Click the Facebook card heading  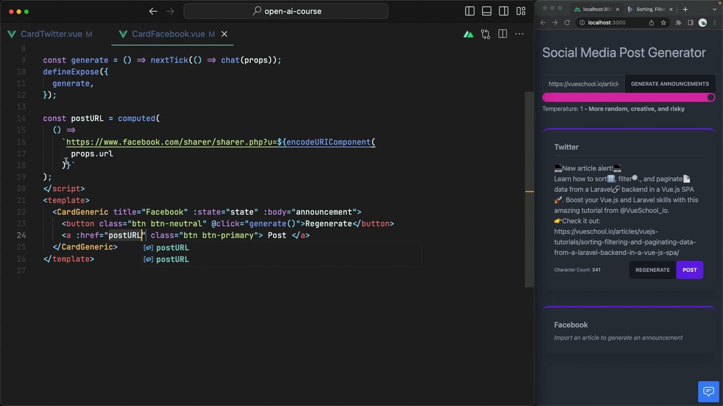click(x=571, y=325)
